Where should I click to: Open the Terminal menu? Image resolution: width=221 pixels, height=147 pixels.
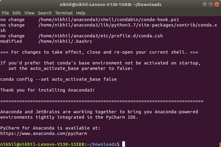click(x=64, y=13)
